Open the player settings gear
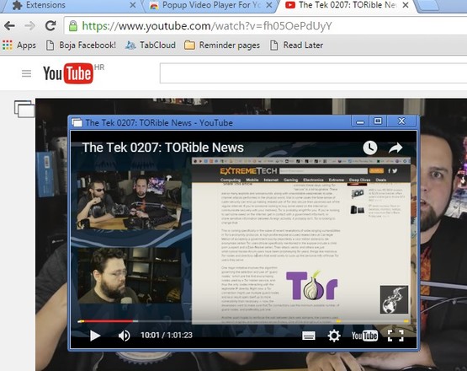Viewport: 467px width, 371px height. (x=334, y=336)
